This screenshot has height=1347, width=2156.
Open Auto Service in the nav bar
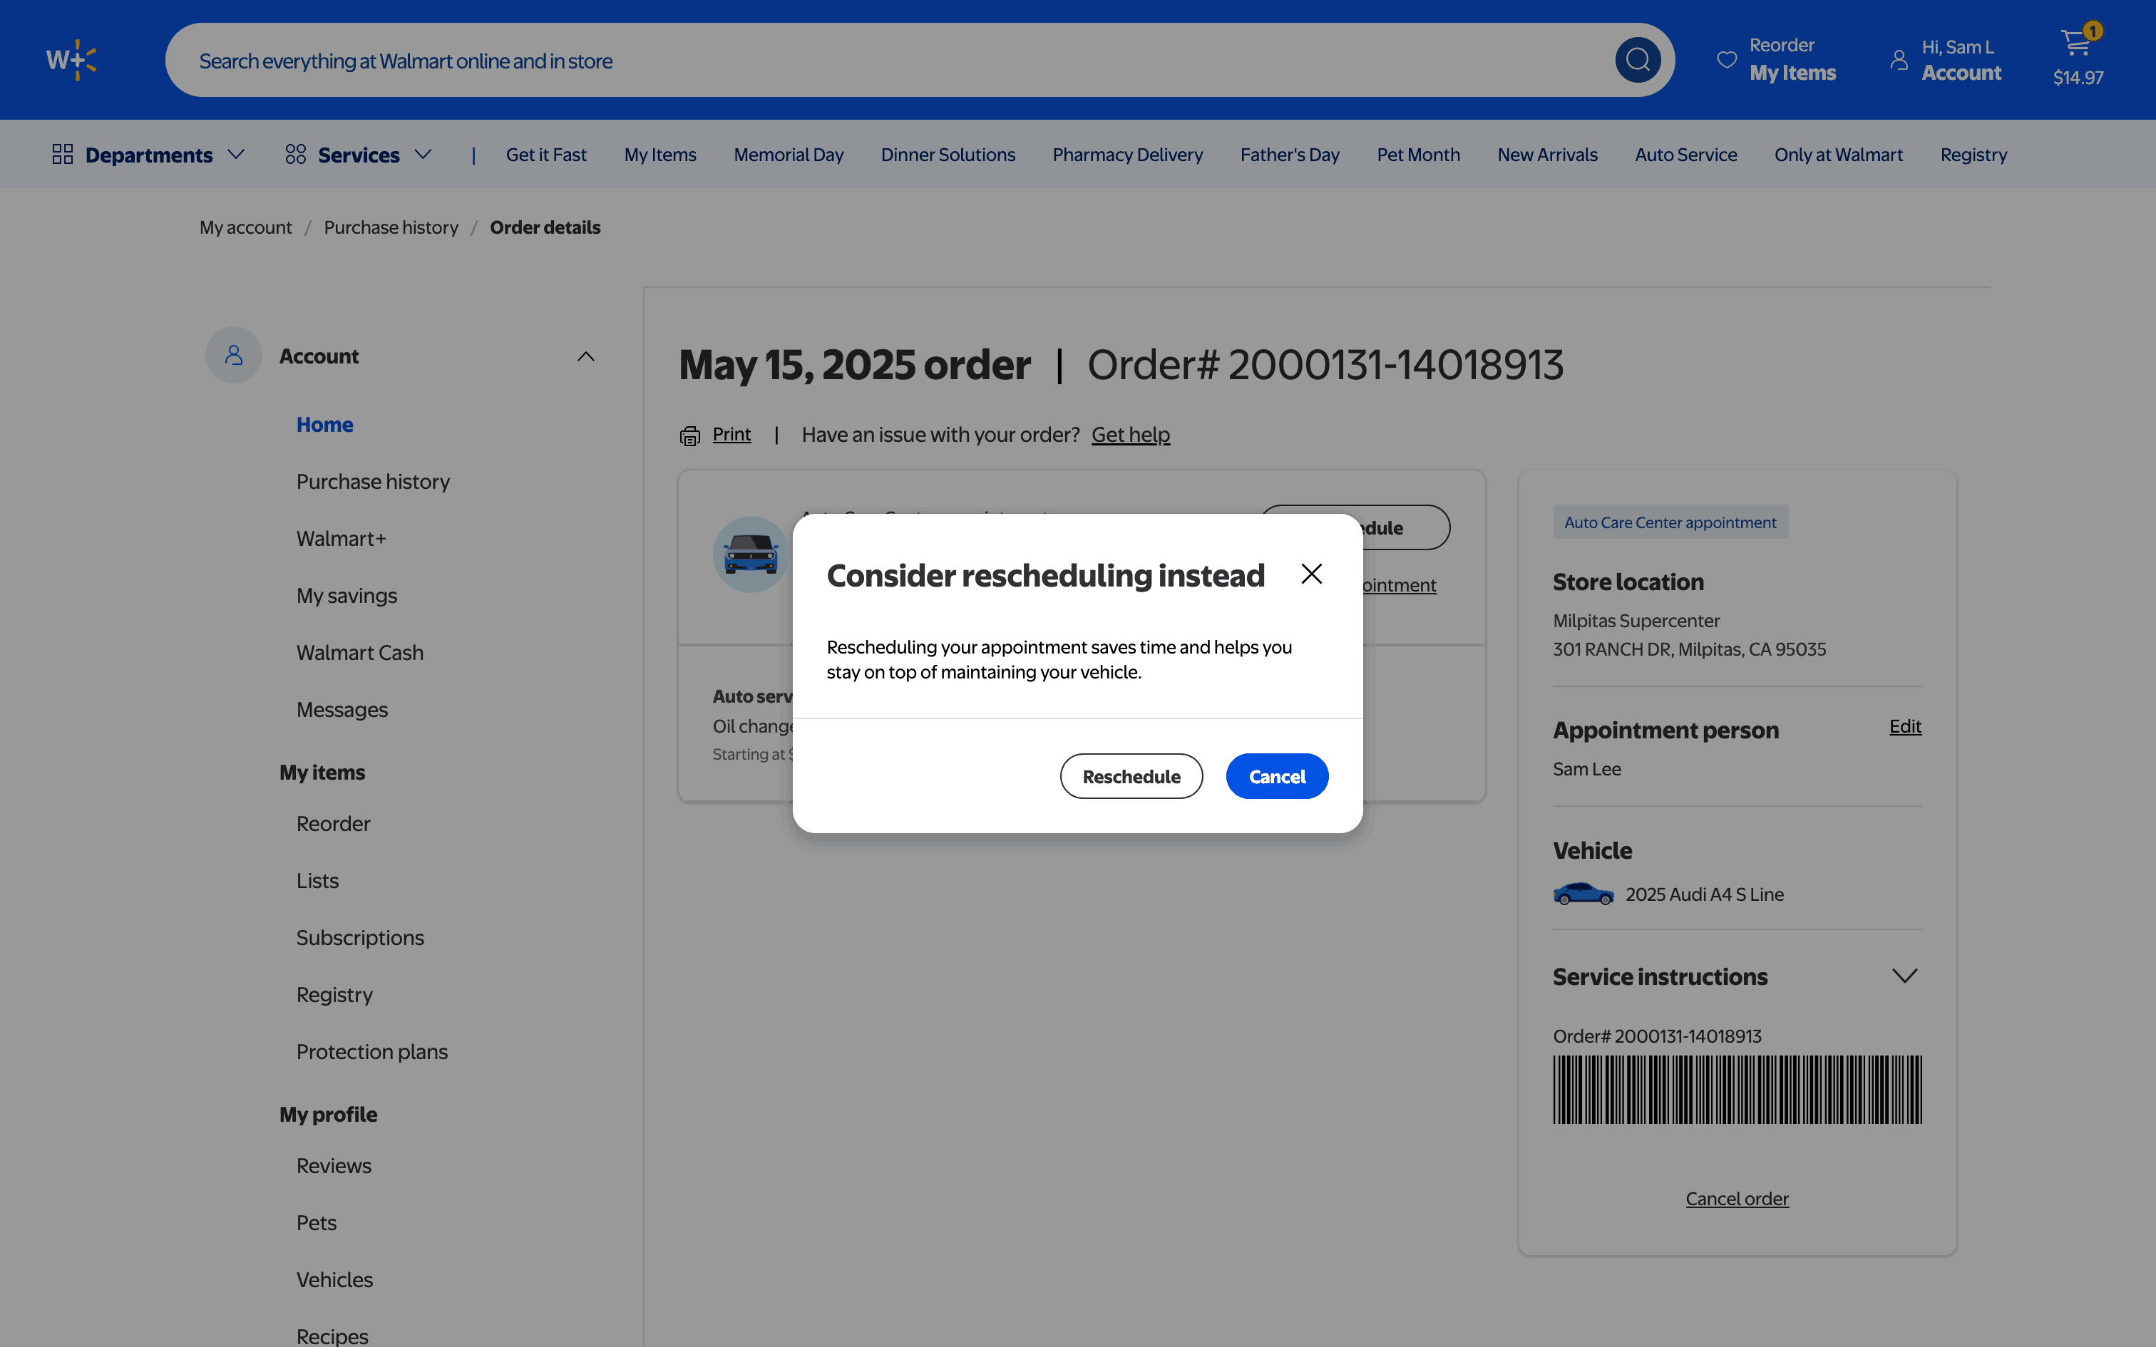pyautogui.click(x=1685, y=155)
